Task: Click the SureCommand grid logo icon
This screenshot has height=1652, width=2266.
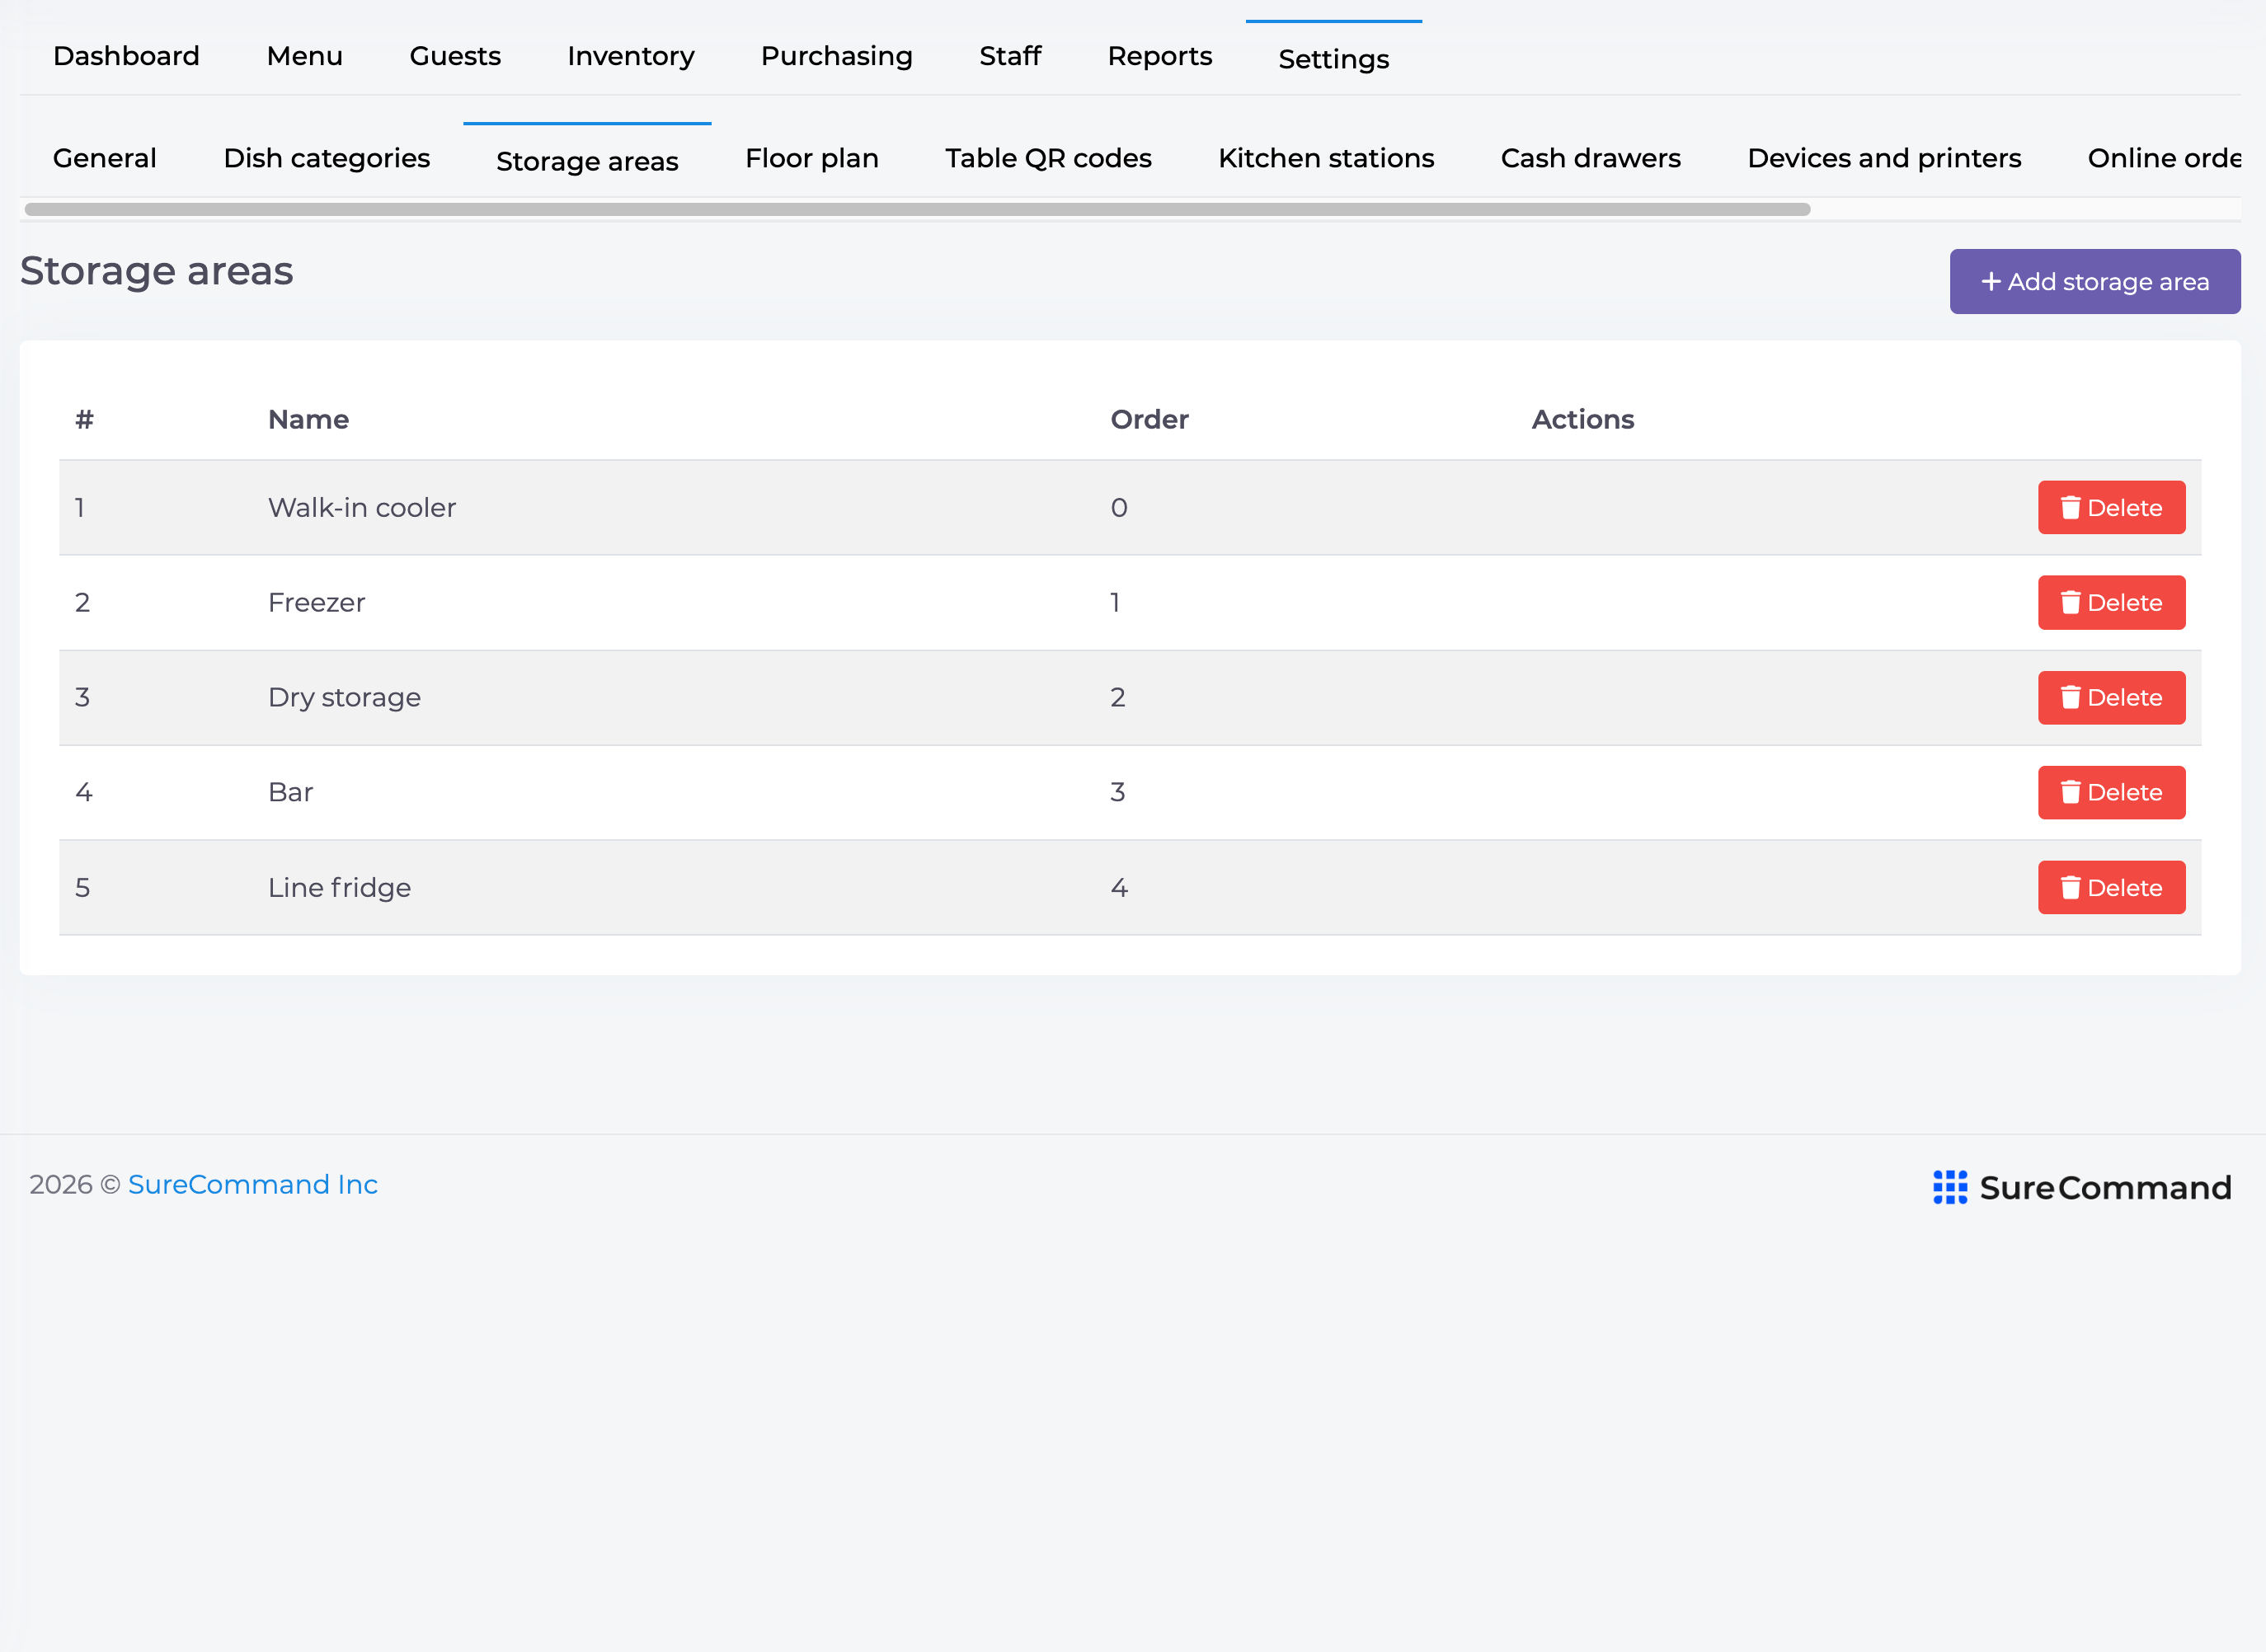Action: click(1950, 1187)
